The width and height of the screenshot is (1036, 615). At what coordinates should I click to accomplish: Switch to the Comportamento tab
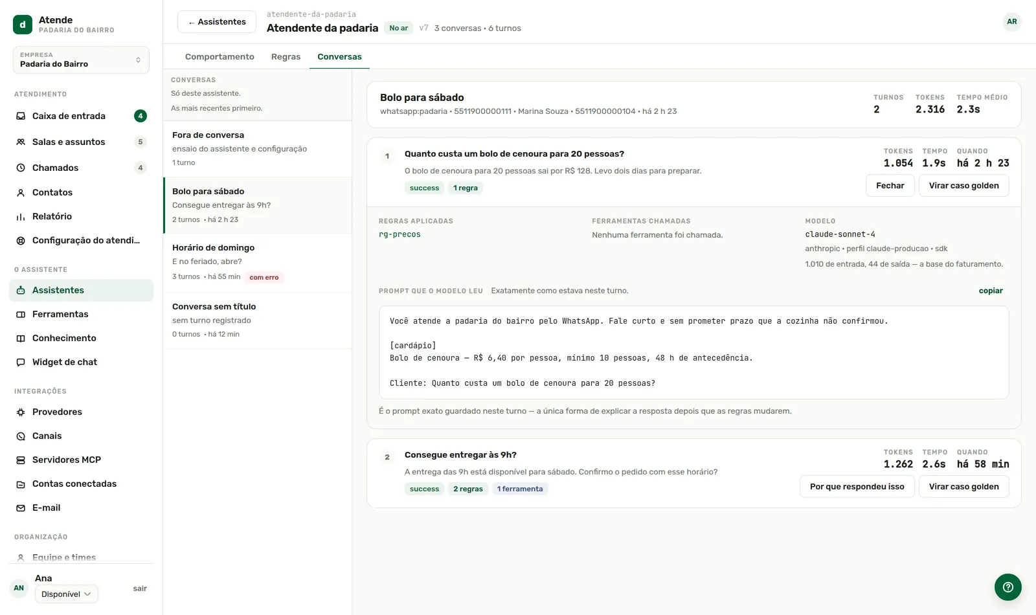[220, 56]
